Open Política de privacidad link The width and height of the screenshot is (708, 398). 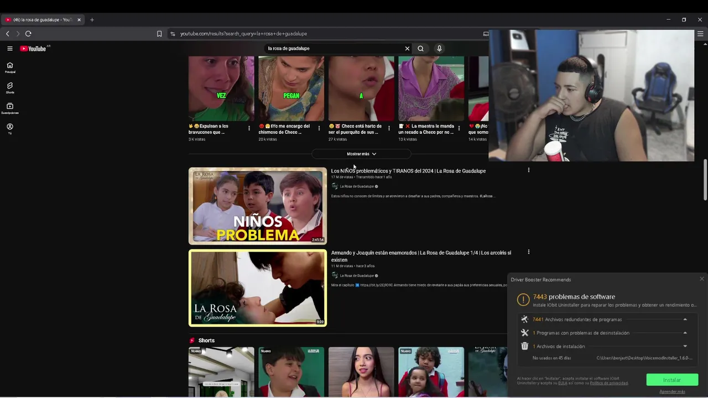[x=608, y=383]
